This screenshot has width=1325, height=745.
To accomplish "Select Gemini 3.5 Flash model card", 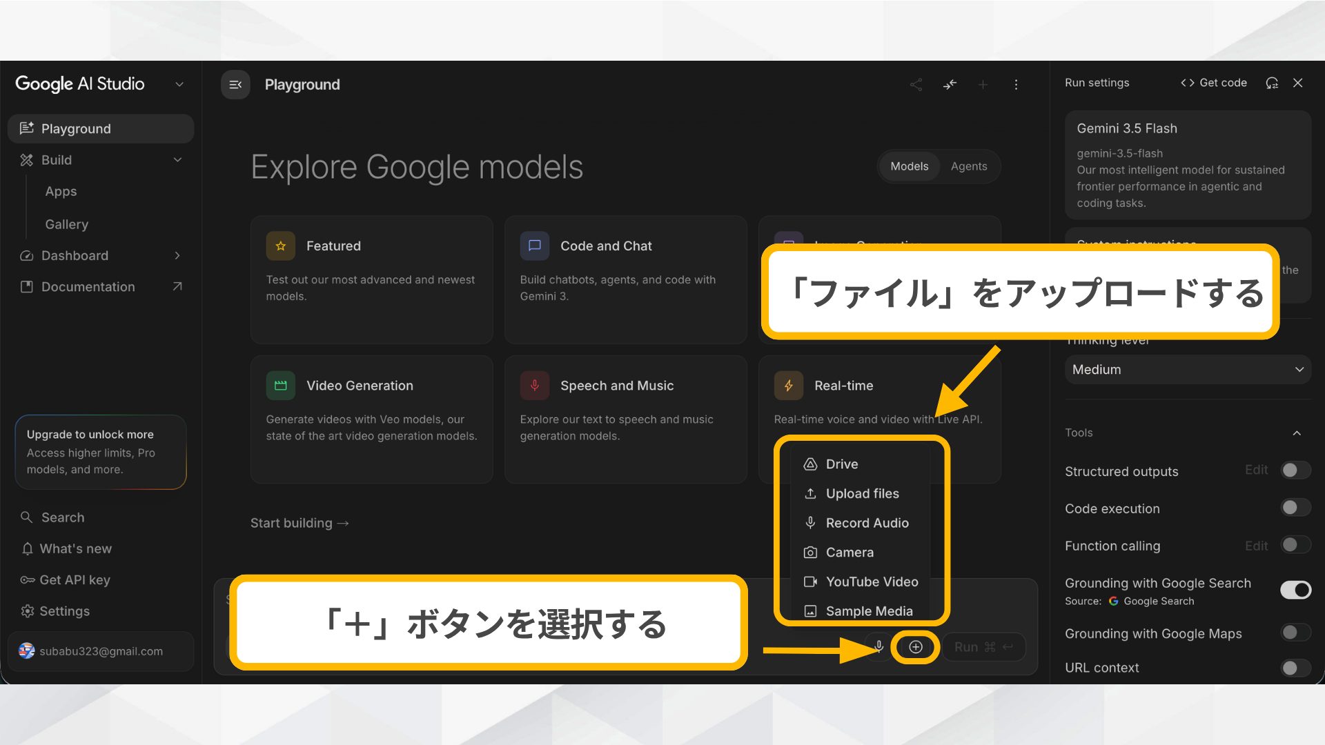I will 1188,166.
